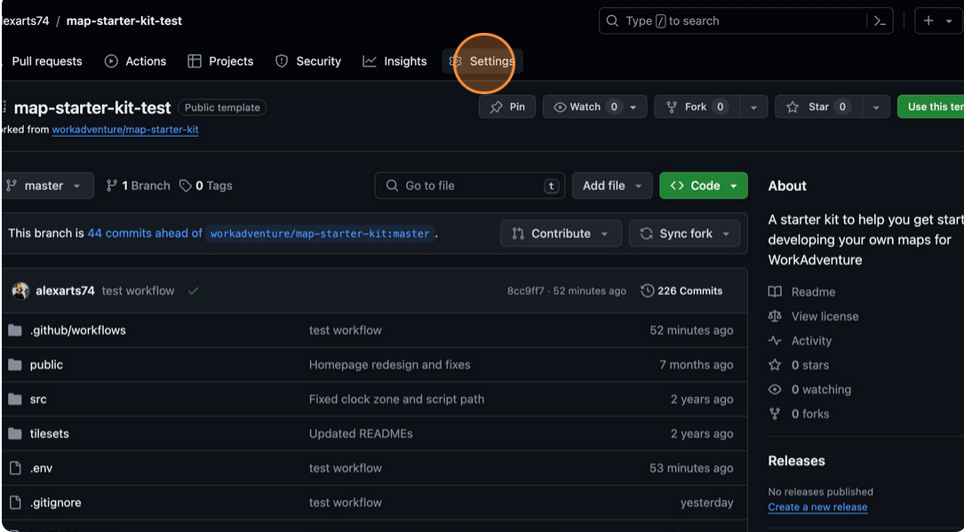Open the Insights tab

coord(394,61)
